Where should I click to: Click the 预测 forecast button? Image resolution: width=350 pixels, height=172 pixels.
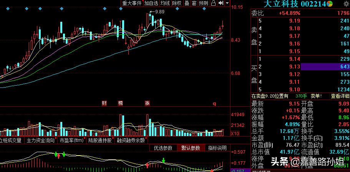point(204,3)
